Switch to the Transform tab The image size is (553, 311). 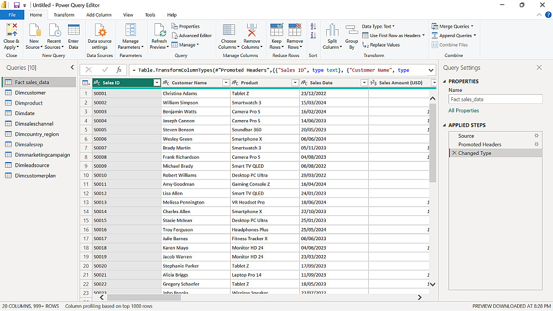click(x=64, y=15)
